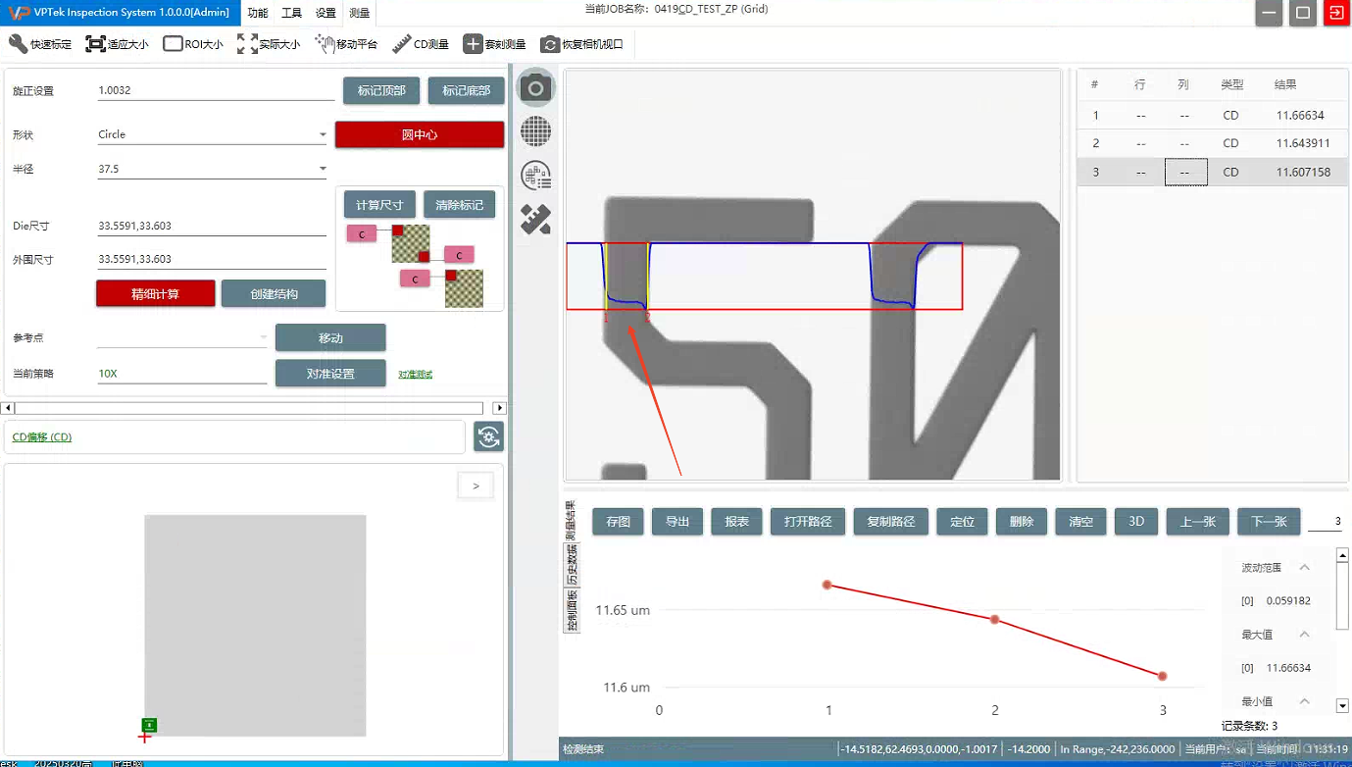Viewport: 1352px width, 767px height.
Task: Select result row 1 with value 11.66634
Action: click(x=1212, y=115)
